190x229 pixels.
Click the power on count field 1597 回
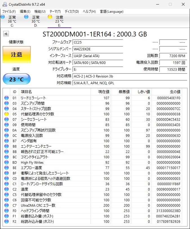pos(173,63)
